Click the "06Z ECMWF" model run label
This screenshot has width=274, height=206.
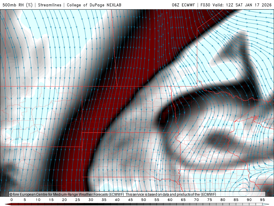[x=183, y=5]
